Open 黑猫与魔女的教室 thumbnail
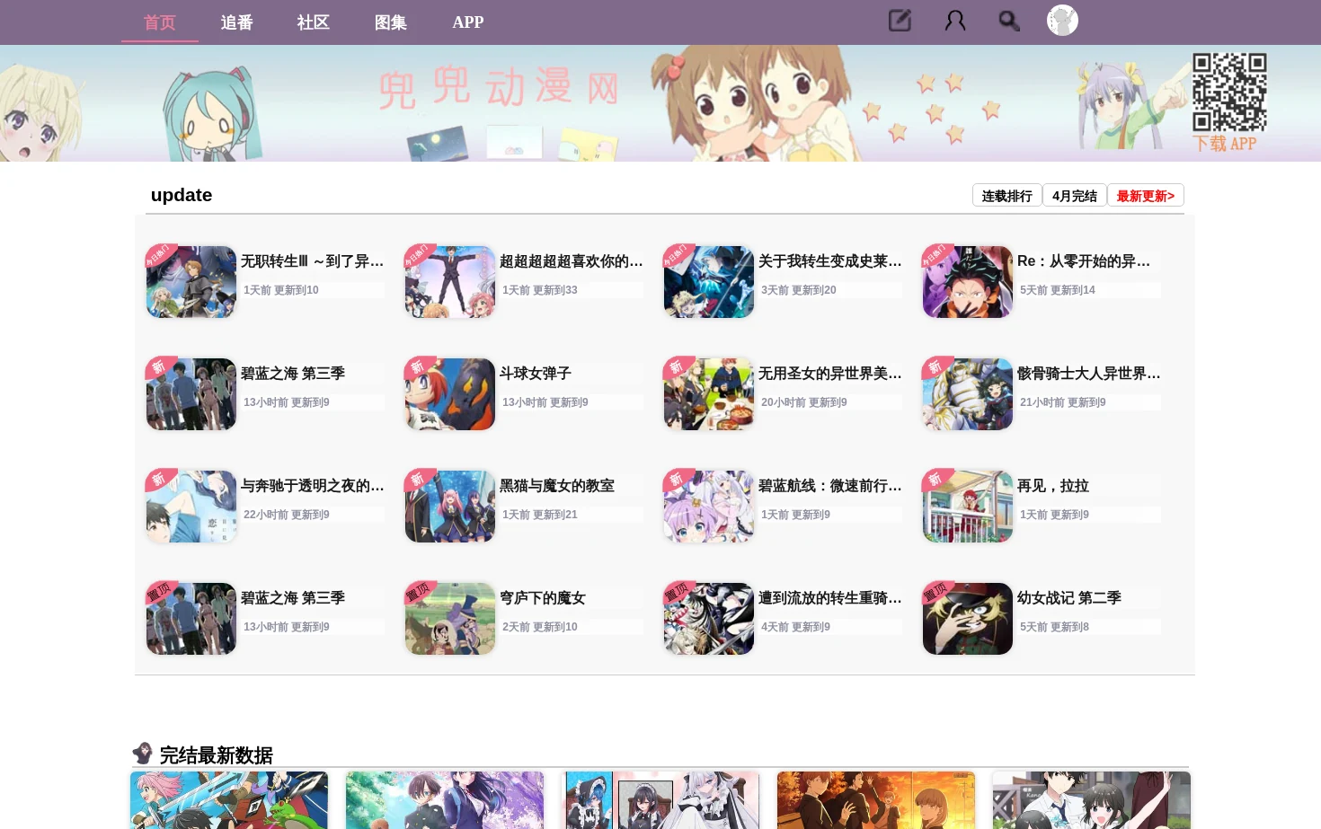The height and width of the screenshot is (829, 1321). point(450,507)
